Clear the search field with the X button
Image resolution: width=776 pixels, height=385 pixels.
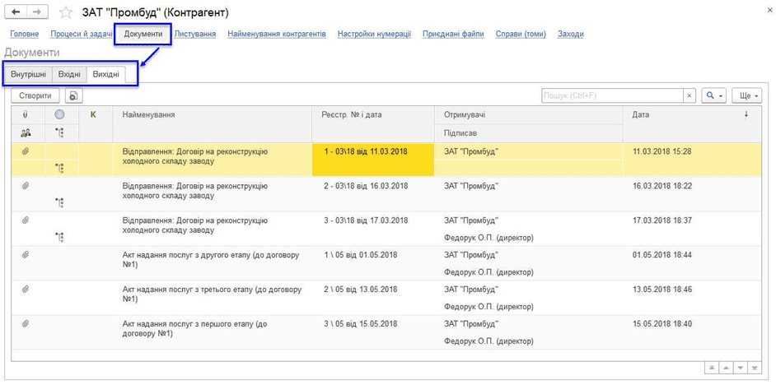[x=690, y=96]
